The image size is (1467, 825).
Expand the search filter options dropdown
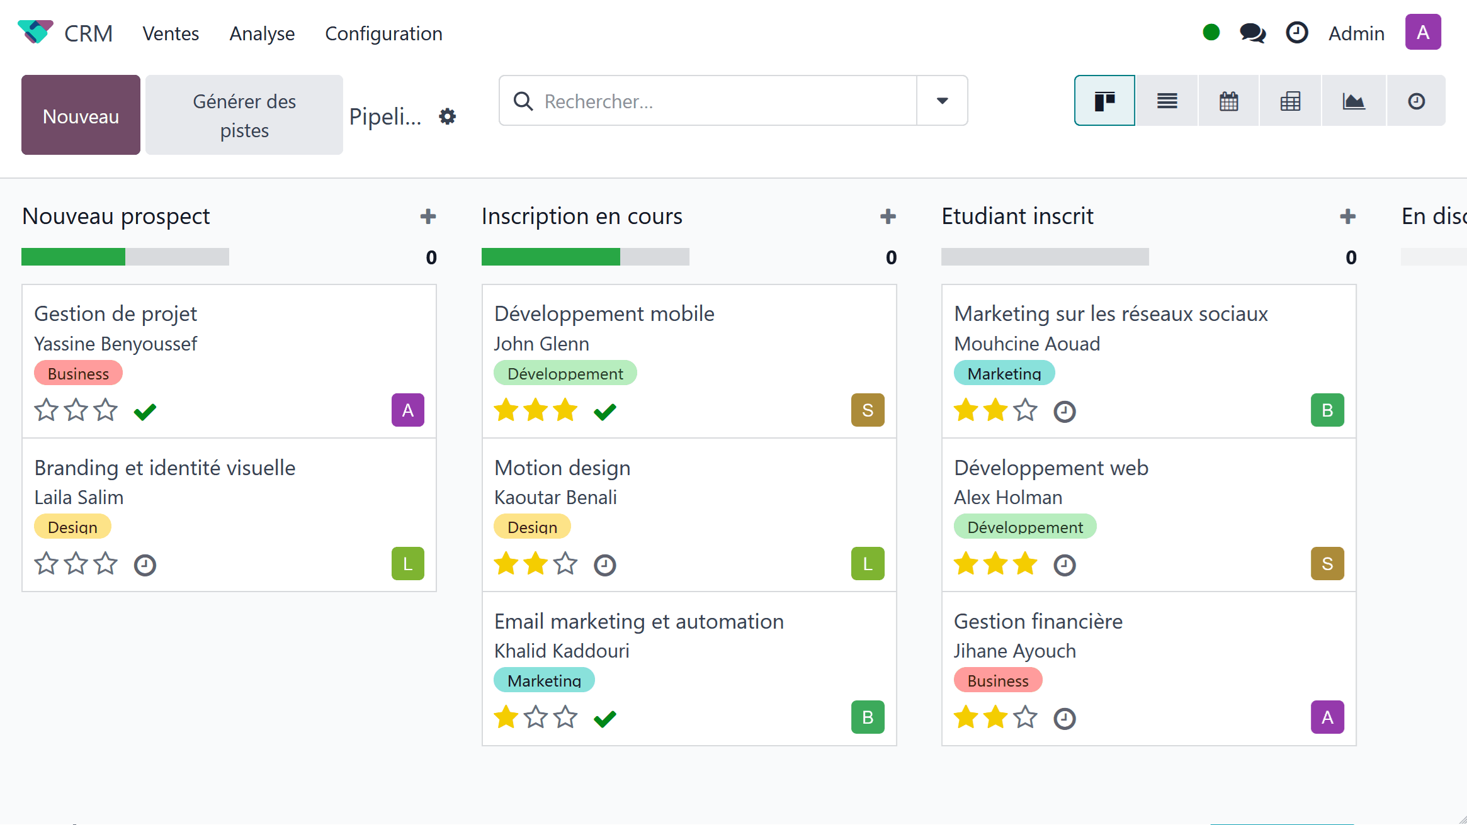(x=942, y=101)
